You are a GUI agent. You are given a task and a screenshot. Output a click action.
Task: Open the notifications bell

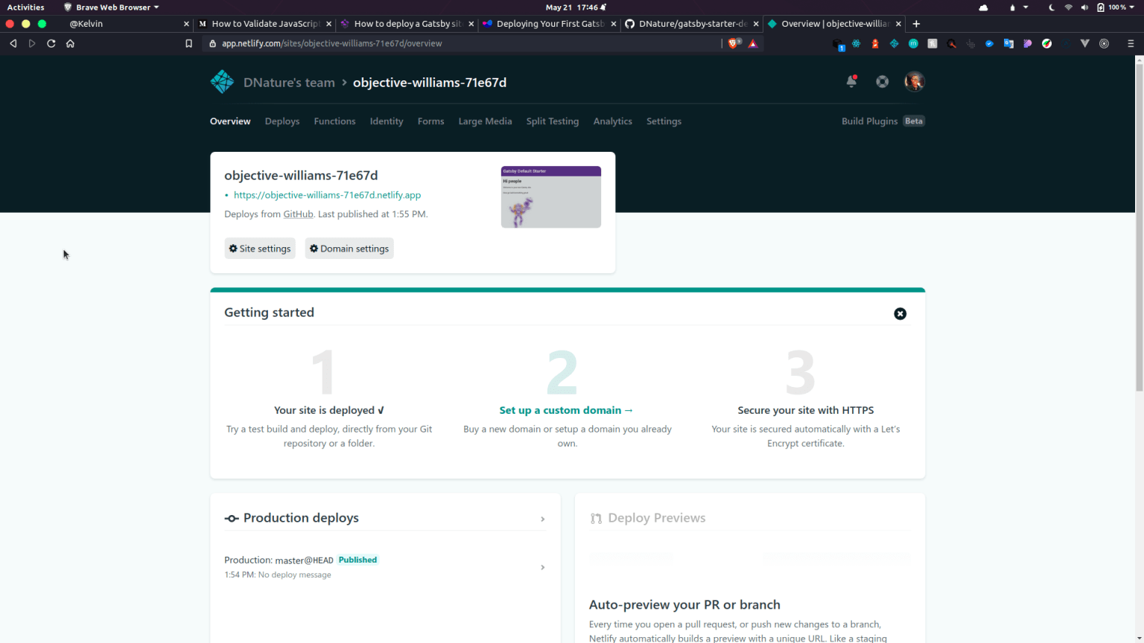coord(851,82)
